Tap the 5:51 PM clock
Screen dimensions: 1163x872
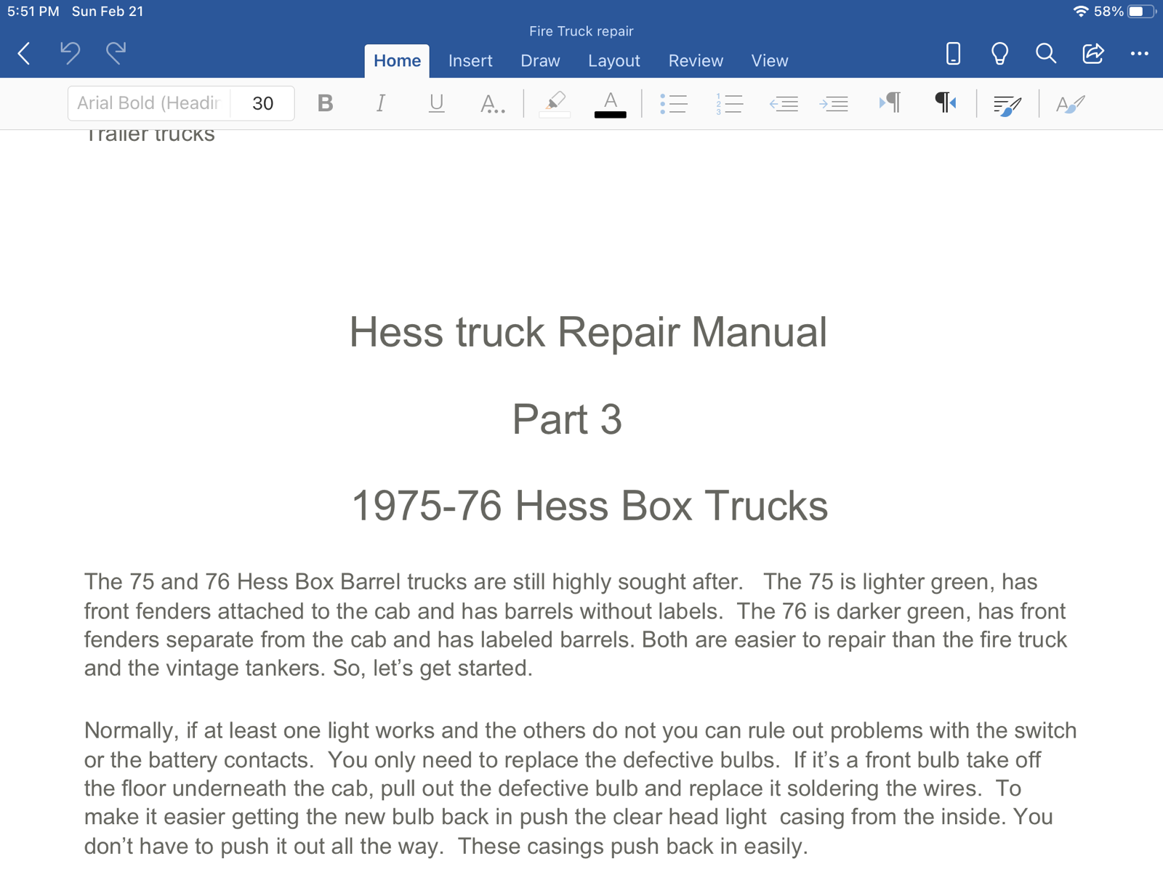coord(33,12)
